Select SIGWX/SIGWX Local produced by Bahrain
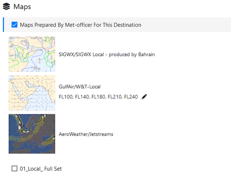 click(x=107, y=54)
